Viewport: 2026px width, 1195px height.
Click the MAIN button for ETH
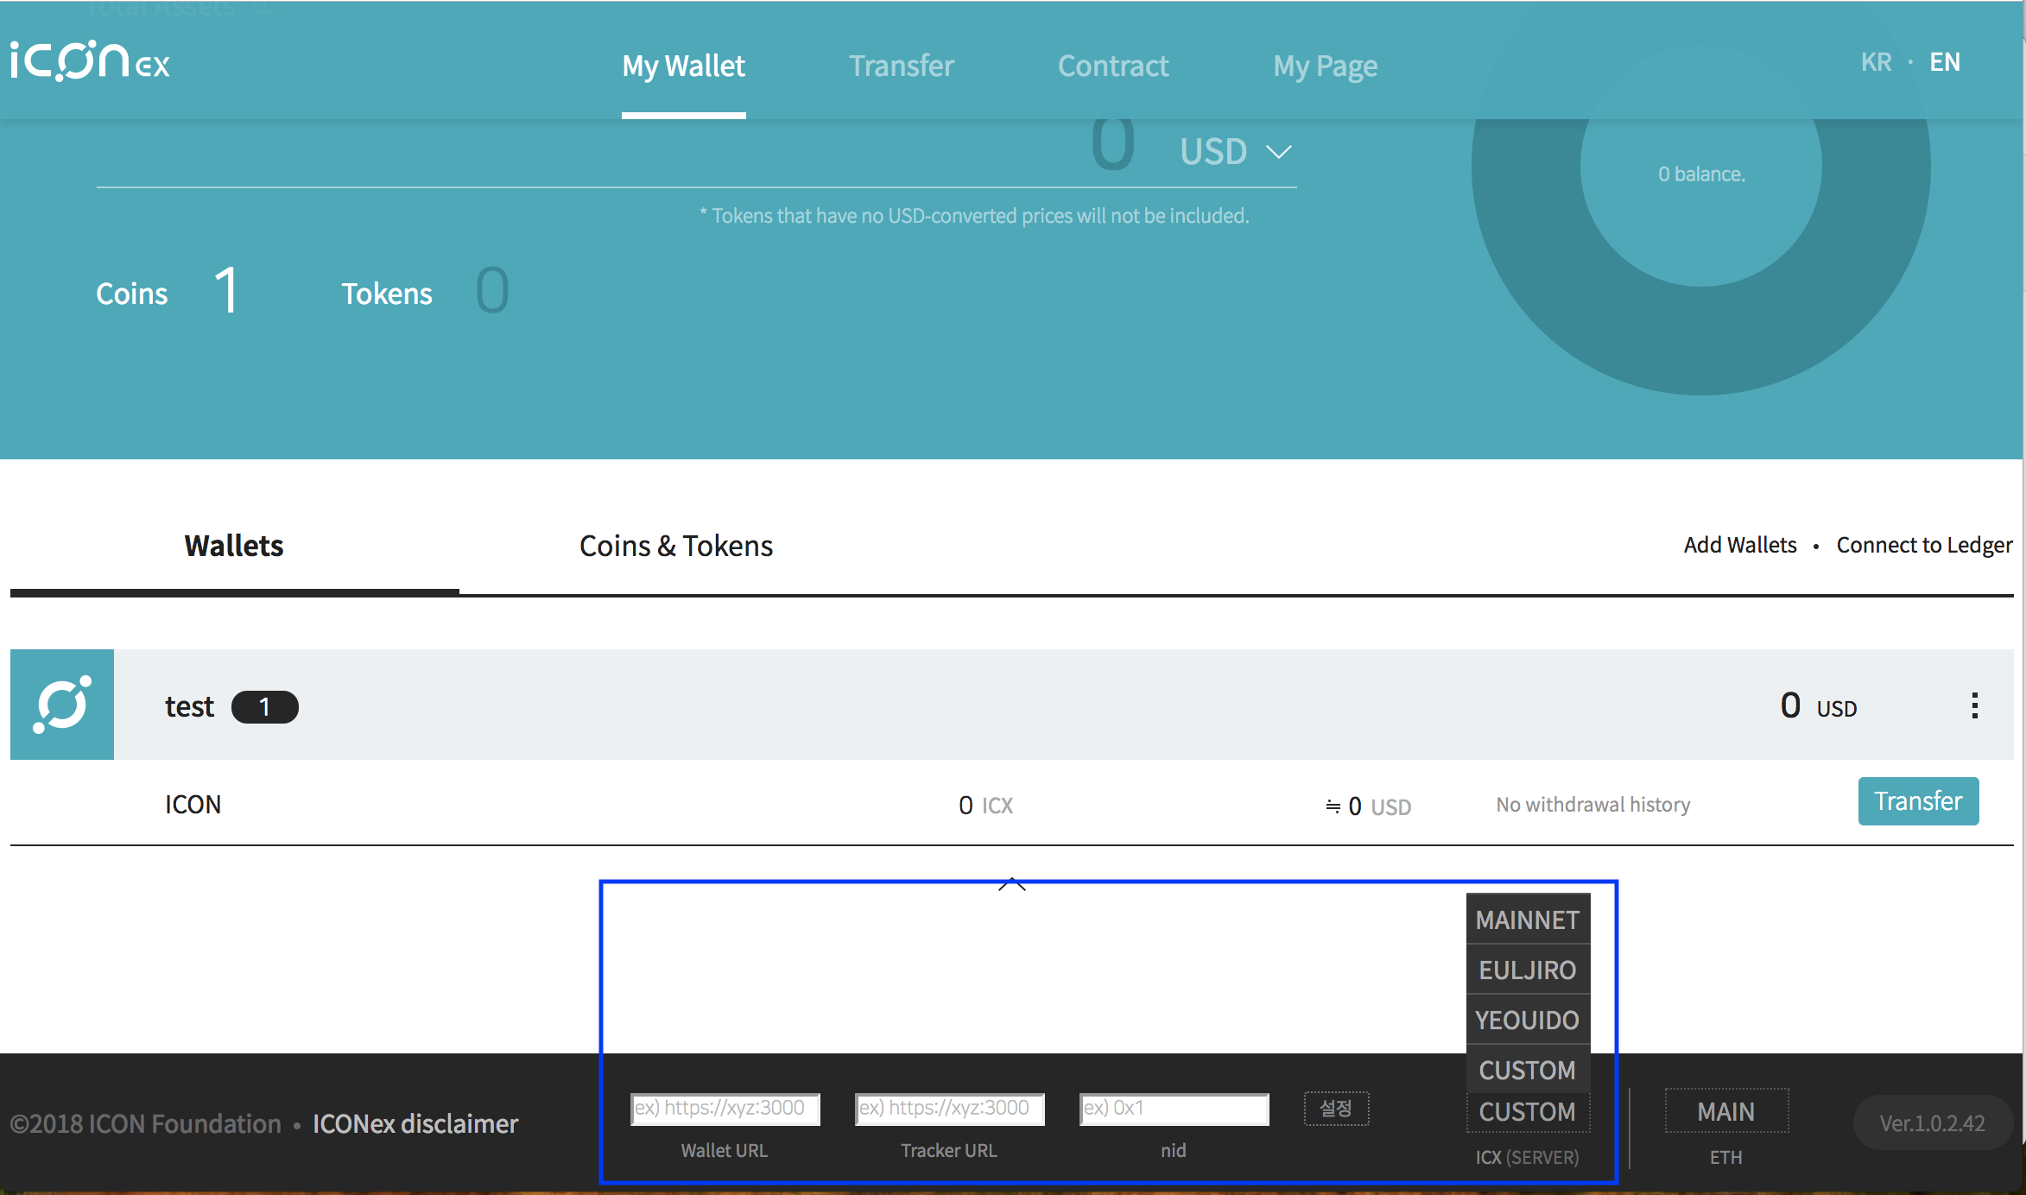[x=1725, y=1112]
